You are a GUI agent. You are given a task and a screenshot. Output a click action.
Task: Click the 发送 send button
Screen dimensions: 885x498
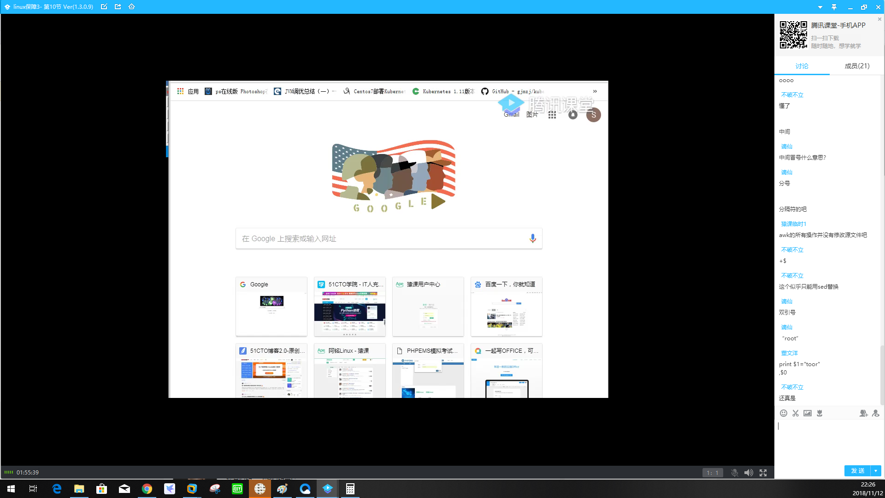(x=857, y=471)
